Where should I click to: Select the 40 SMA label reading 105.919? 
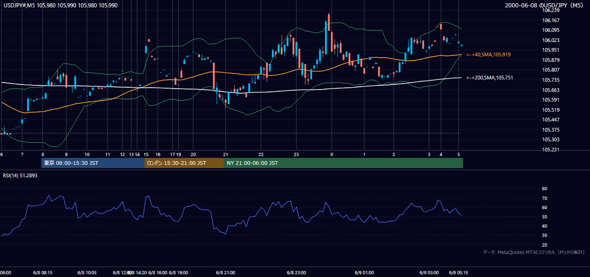(x=488, y=54)
